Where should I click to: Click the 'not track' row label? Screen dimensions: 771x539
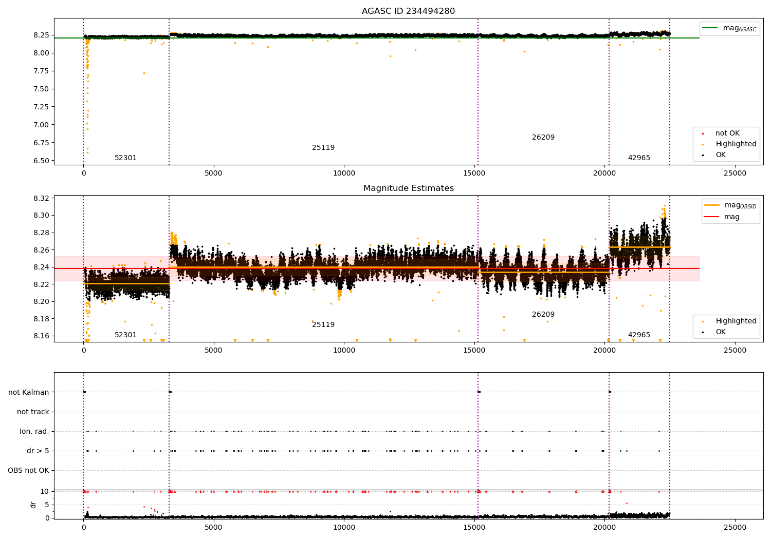pos(33,412)
